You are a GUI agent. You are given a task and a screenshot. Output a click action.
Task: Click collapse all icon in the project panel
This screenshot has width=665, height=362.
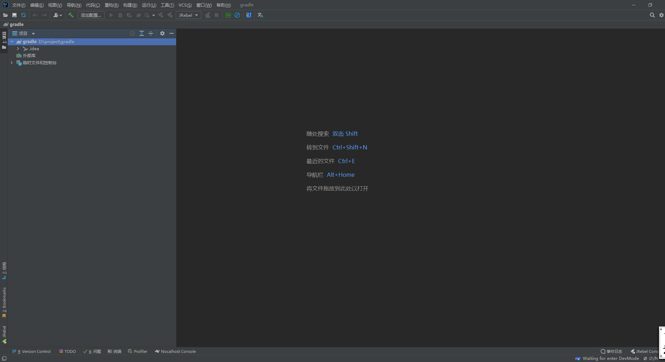(151, 33)
